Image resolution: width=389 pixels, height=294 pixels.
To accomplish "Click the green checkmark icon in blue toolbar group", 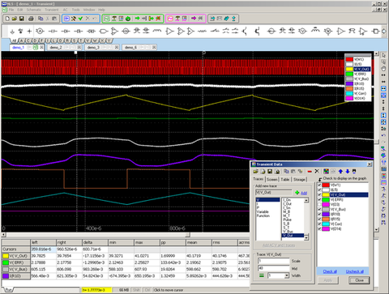I will pos(80,19).
